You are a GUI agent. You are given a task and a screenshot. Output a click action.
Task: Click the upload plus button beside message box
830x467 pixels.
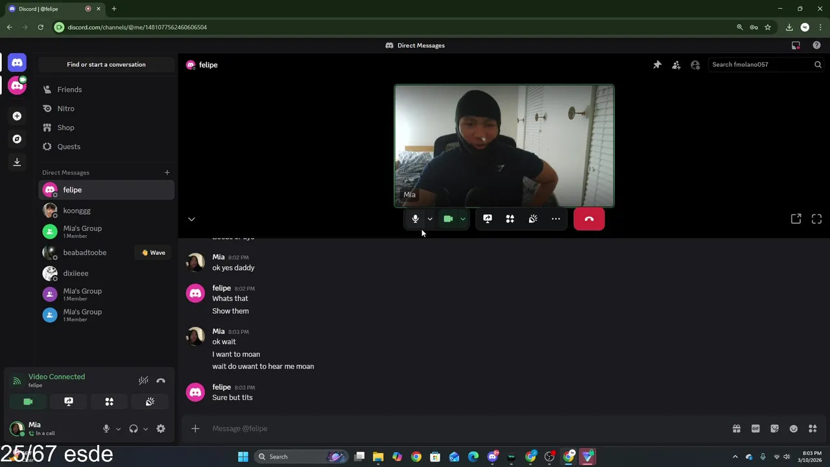click(195, 429)
